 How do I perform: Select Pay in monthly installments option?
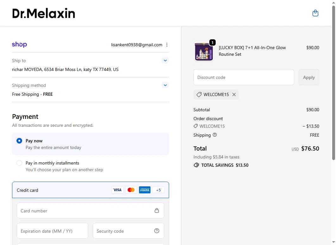click(19, 163)
